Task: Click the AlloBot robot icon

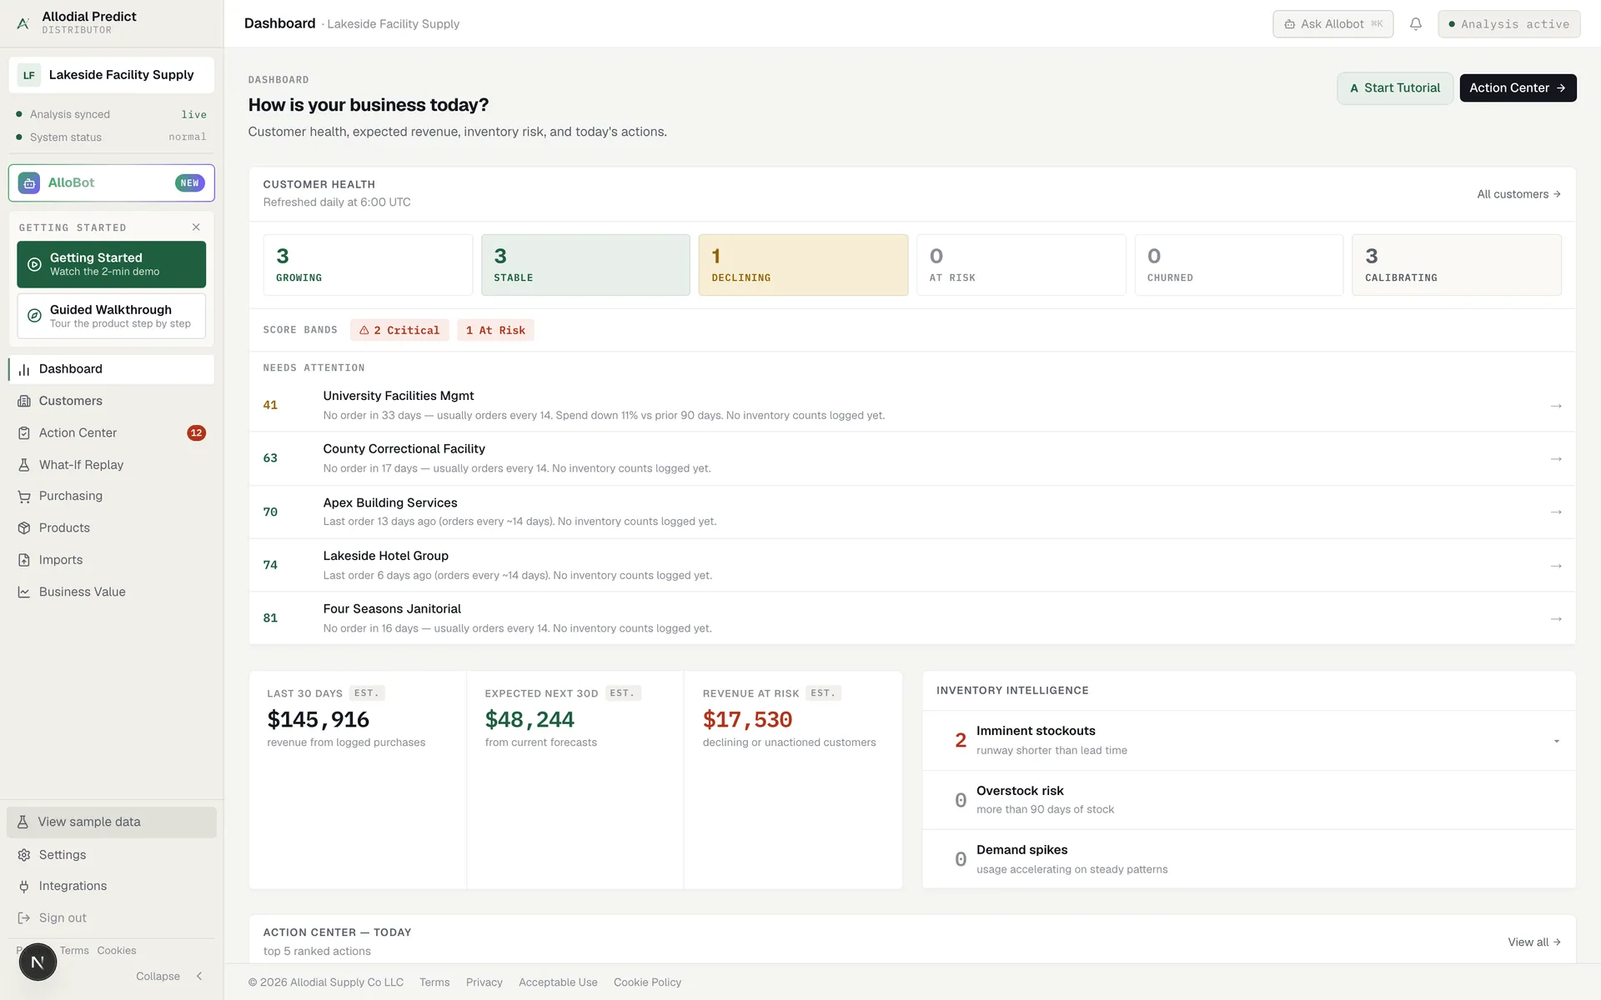Action: (x=29, y=183)
